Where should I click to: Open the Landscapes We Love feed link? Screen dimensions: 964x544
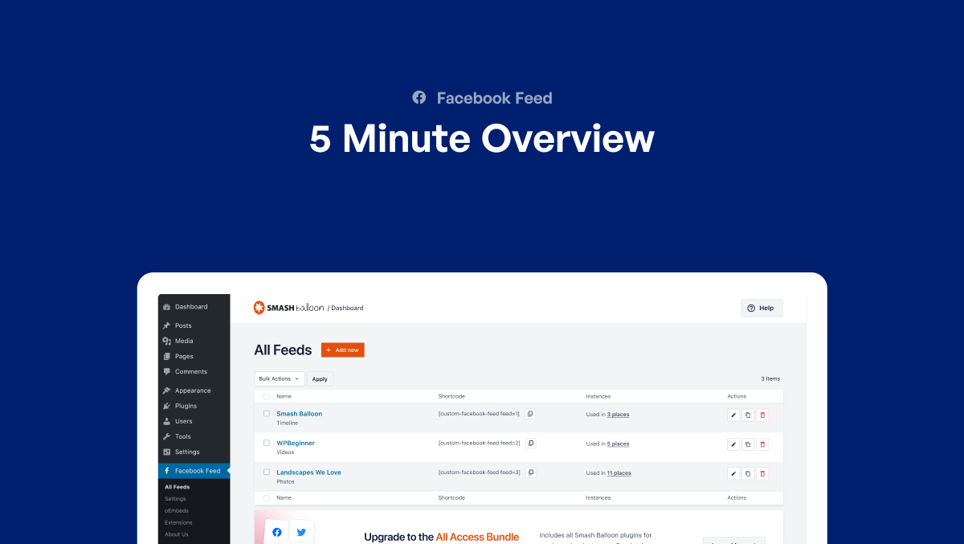(308, 472)
